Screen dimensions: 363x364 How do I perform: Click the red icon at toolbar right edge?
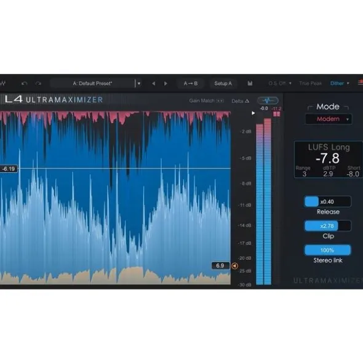click(361, 82)
